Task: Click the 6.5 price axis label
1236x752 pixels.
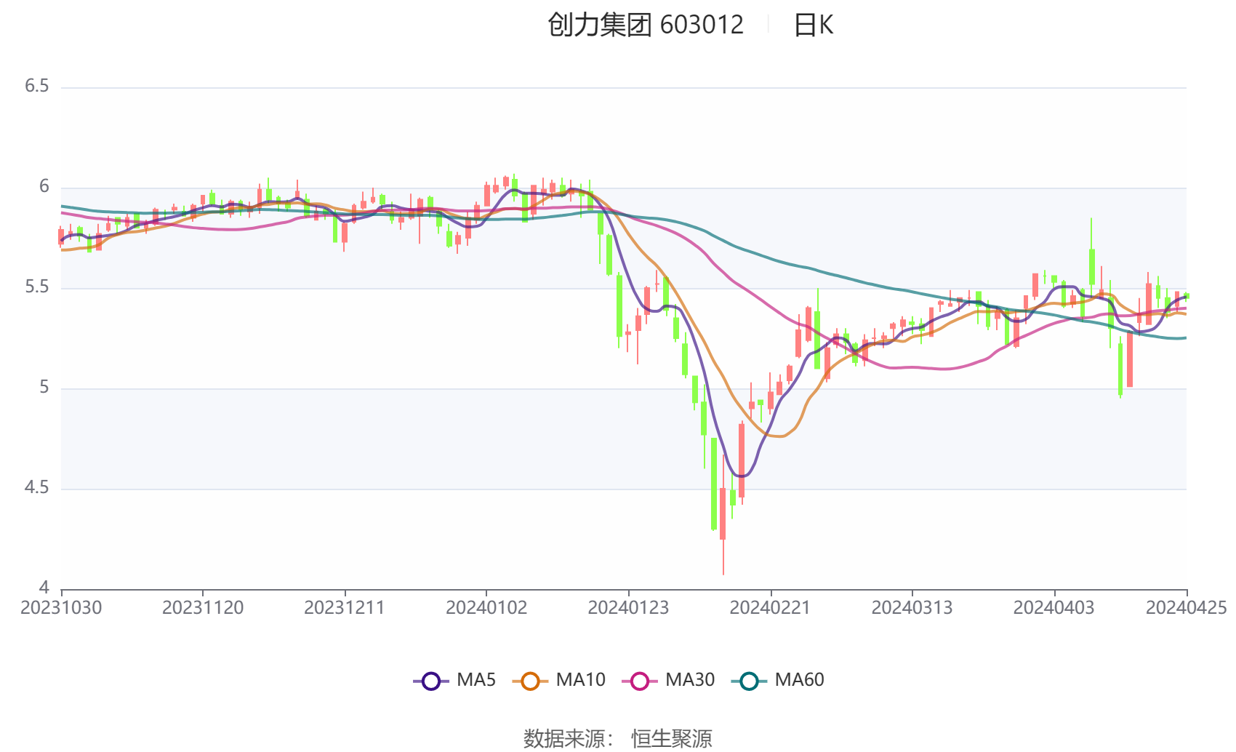Action: click(x=37, y=87)
